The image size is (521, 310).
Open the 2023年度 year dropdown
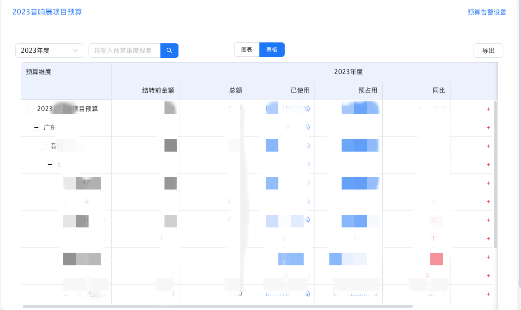49,51
